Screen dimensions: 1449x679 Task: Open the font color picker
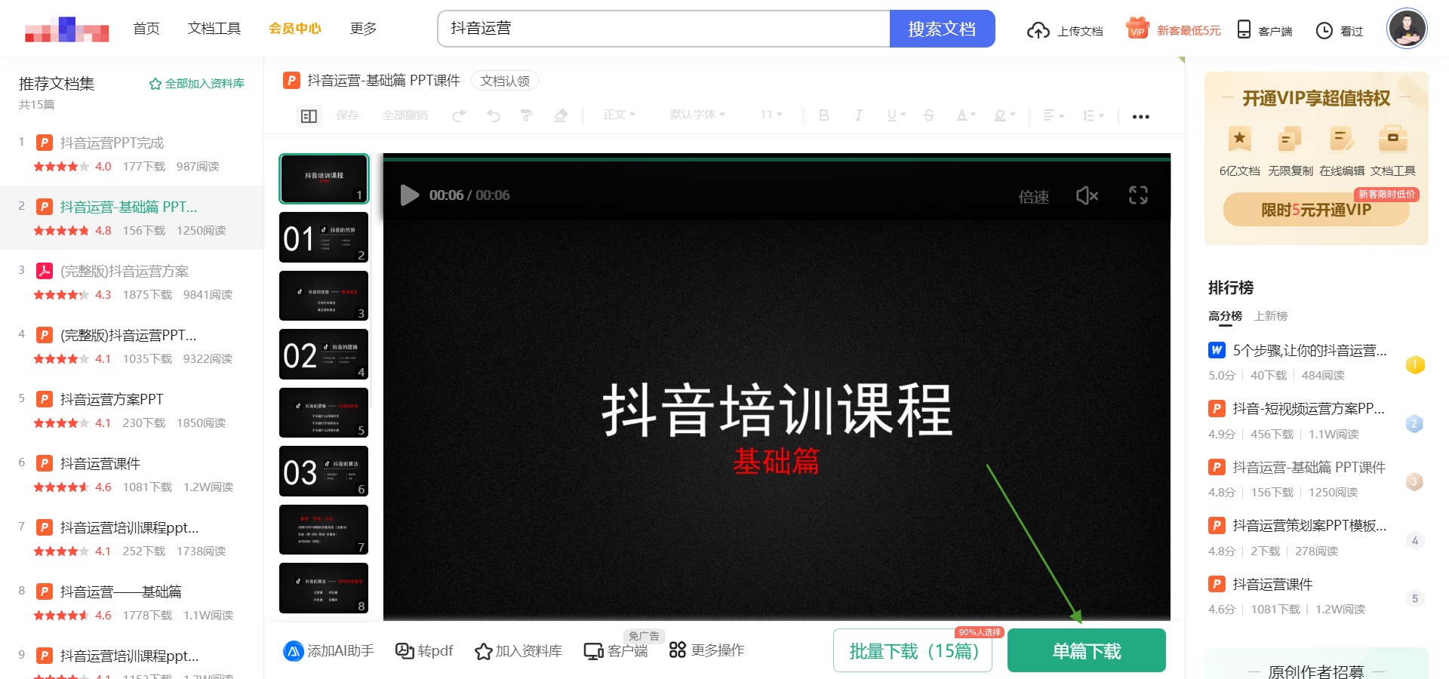[x=966, y=115]
